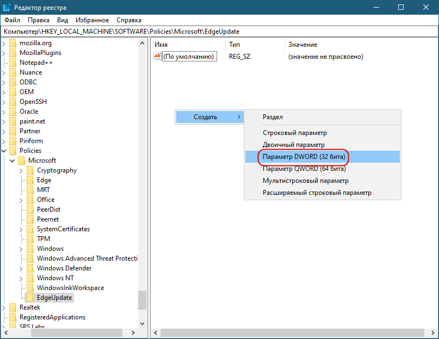The image size is (439, 339).
Task: Click the Oracle folder icon
Action: tap(13, 112)
